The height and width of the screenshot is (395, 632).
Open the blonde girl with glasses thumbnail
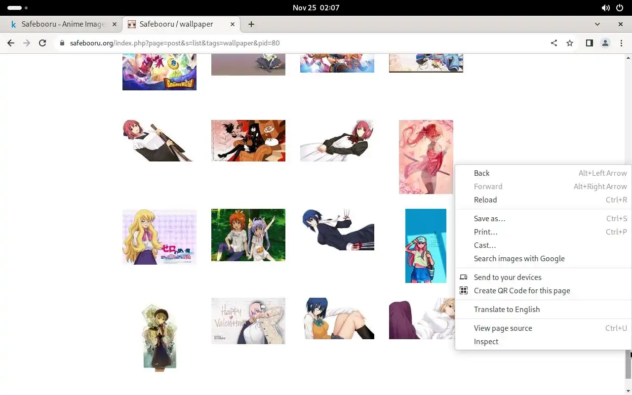tap(159, 237)
